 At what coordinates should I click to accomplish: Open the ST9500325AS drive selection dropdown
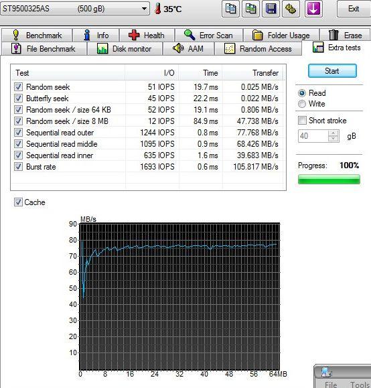(x=75, y=9)
